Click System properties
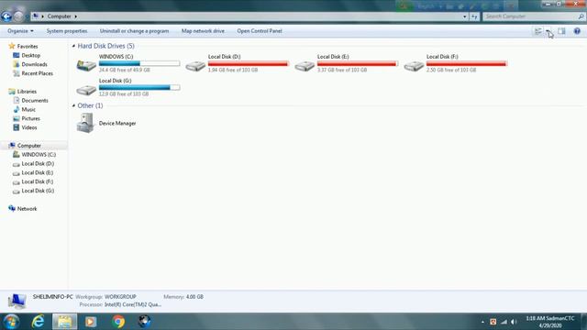Viewport: 587px width, 330px height. coord(67,31)
